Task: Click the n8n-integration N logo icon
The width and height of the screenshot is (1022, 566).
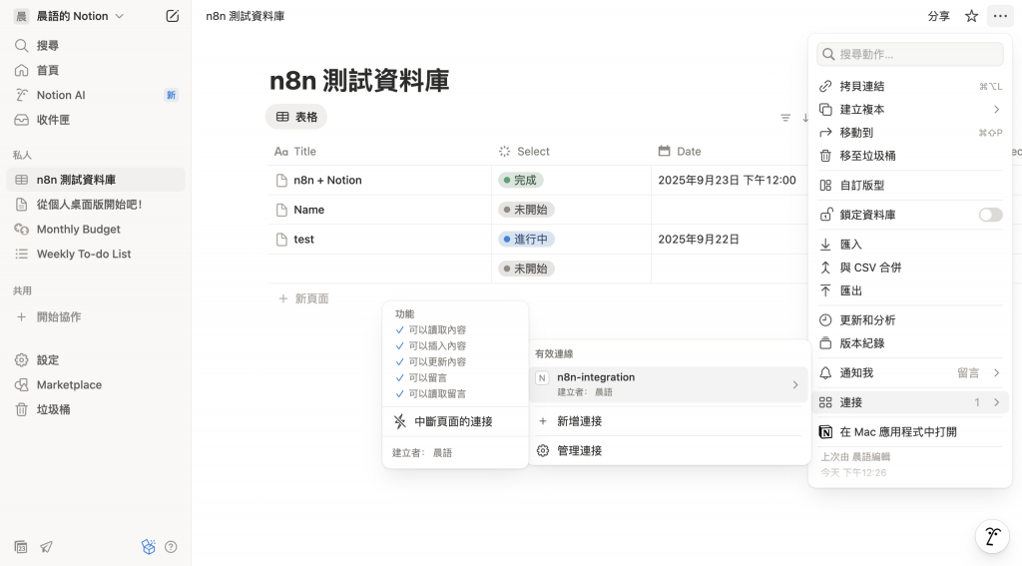Action: click(x=542, y=377)
